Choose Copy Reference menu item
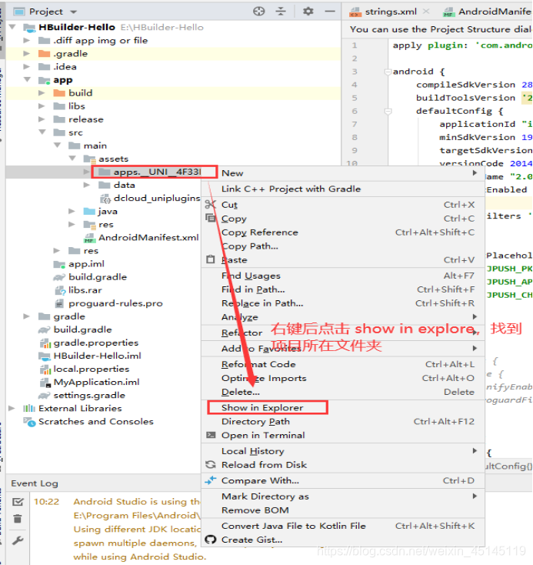 [x=343, y=232]
